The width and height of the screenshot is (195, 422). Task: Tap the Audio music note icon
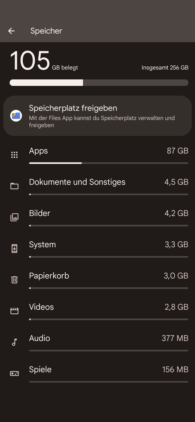coord(14,342)
